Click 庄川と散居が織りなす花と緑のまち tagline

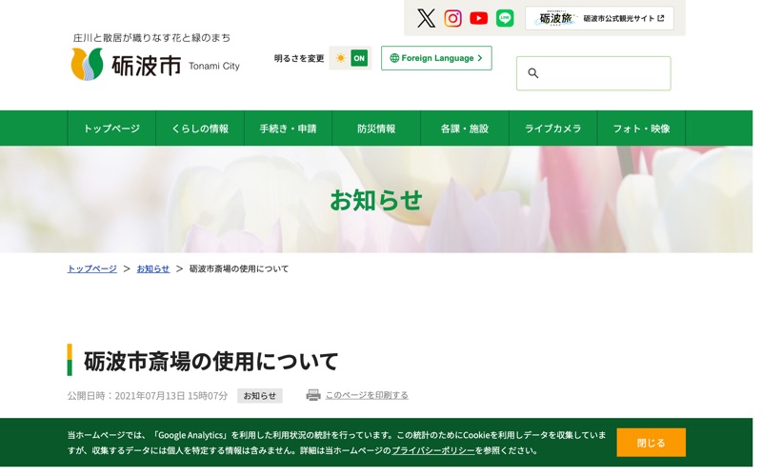[151, 38]
